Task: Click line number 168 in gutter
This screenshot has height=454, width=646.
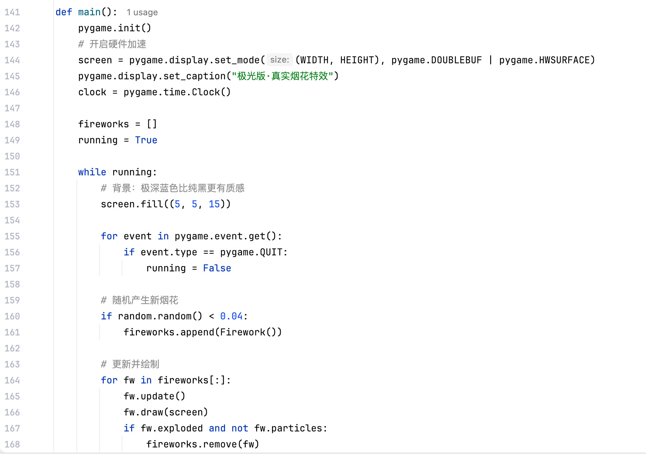Action: 12,445
